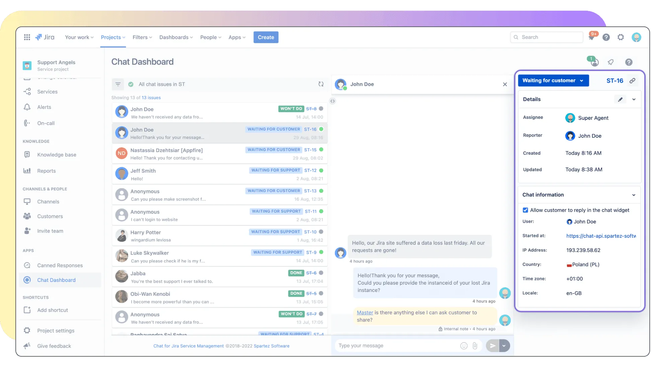Collapse the Details section chevron
This screenshot has height=367, width=651.
tap(634, 99)
